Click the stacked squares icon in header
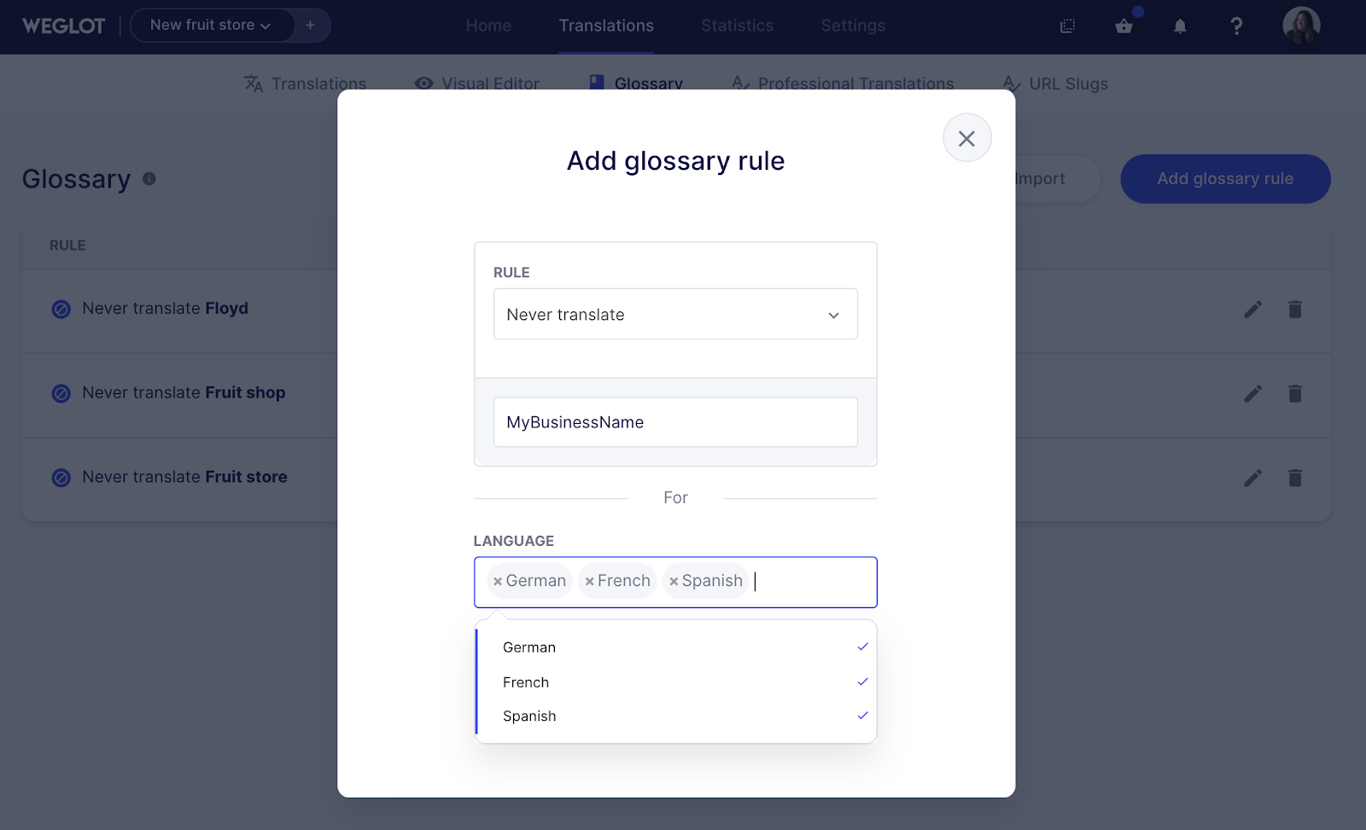Screen dimensions: 1366x830 [x=1067, y=26]
